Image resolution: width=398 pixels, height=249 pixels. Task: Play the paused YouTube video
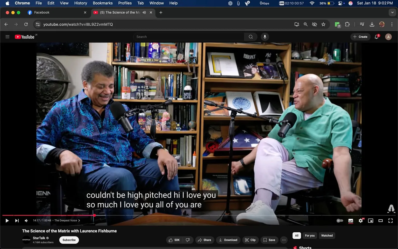pyautogui.click(x=7, y=221)
